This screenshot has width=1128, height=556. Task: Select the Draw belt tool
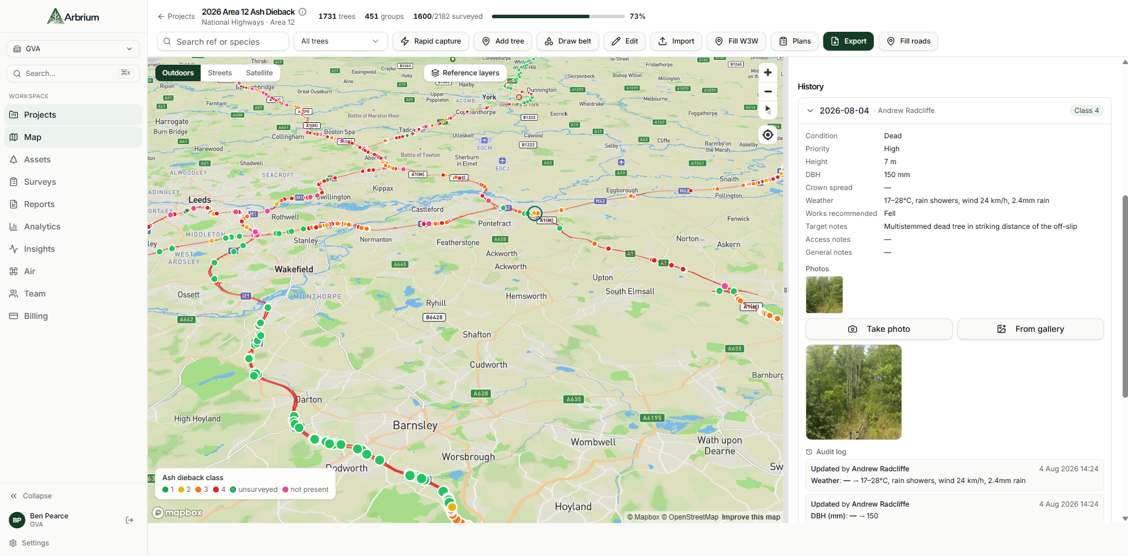[x=568, y=41]
